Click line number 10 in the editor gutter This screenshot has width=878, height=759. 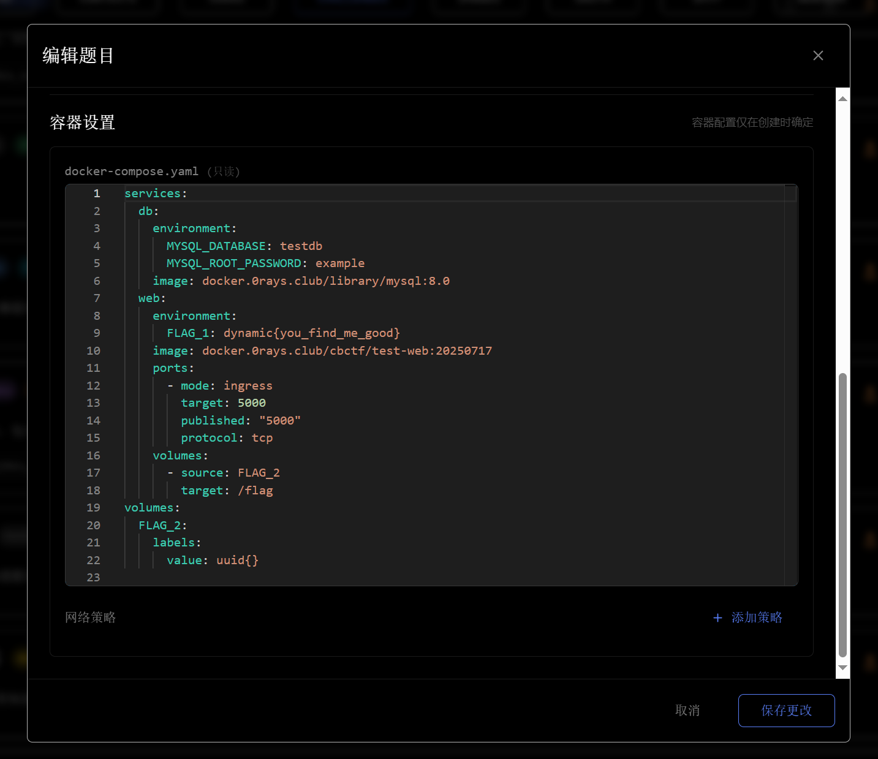pos(93,351)
